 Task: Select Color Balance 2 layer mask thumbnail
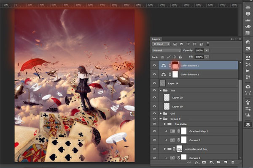tap(175, 66)
